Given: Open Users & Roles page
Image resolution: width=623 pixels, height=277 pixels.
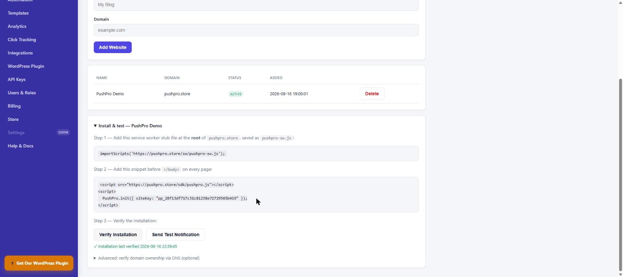Looking at the screenshot, I should pos(22,93).
